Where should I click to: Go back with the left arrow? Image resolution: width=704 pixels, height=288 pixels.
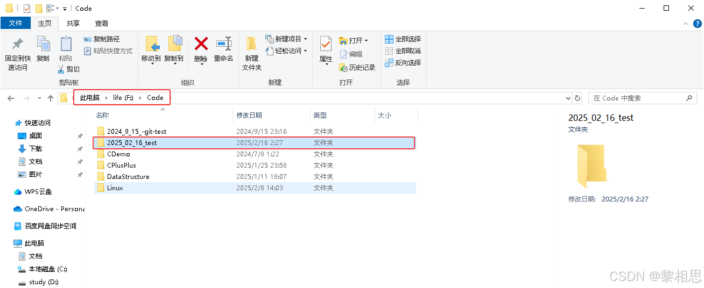(11, 98)
